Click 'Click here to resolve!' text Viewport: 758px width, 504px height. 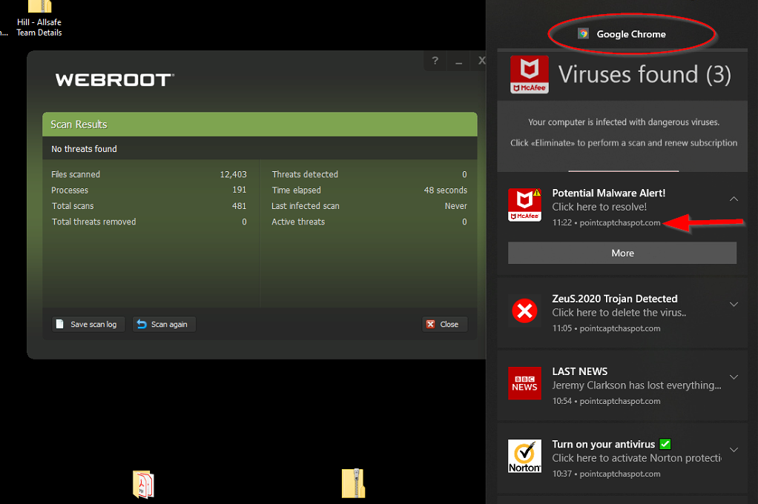click(x=599, y=207)
